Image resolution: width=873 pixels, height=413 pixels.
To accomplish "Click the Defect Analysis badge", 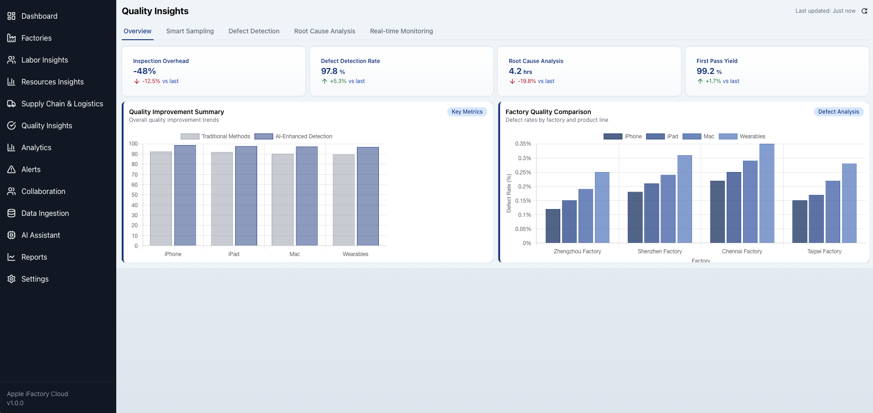I will coord(838,112).
